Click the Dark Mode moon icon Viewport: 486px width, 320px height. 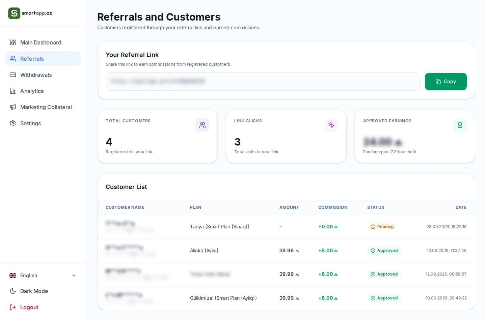13,291
